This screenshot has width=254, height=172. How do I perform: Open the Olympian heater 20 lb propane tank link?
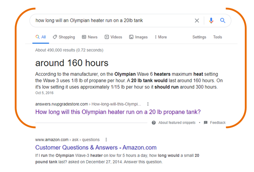tap(118, 112)
